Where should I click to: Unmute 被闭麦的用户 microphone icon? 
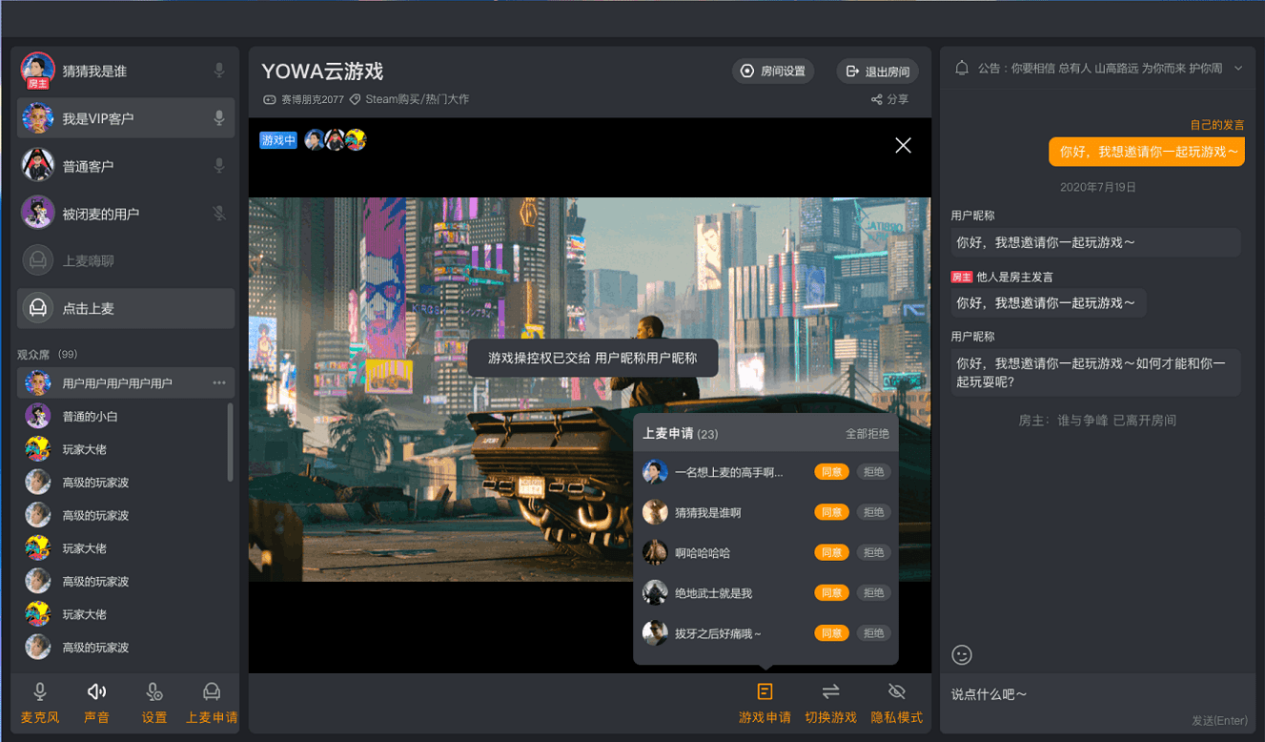coord(219,214)
